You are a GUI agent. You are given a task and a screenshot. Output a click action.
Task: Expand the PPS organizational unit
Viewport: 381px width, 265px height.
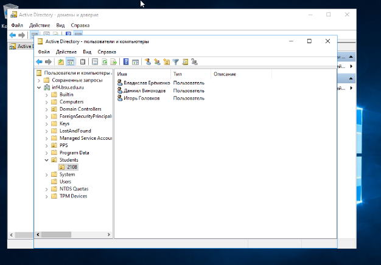pos(46,146)
